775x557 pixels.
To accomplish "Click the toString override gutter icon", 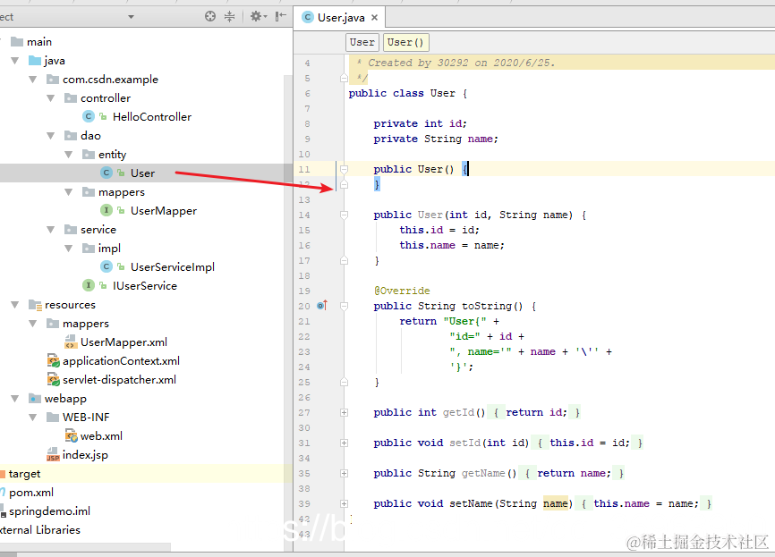I will (x=322, y=306).
